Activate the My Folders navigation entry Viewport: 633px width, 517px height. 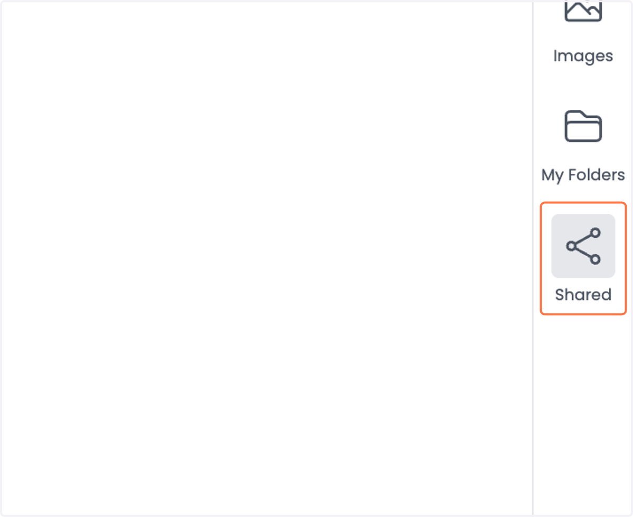pos(583,145)
